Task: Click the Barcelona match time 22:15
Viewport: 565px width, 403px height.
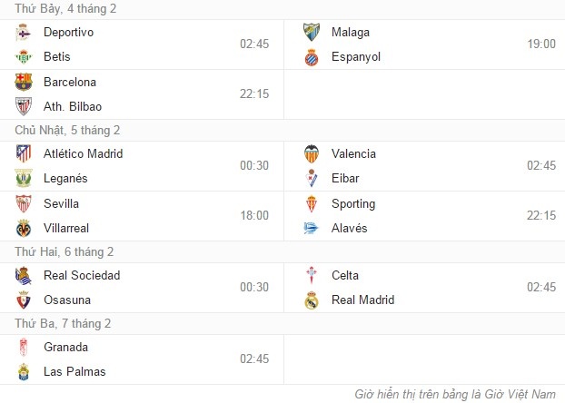Action: 254,93
